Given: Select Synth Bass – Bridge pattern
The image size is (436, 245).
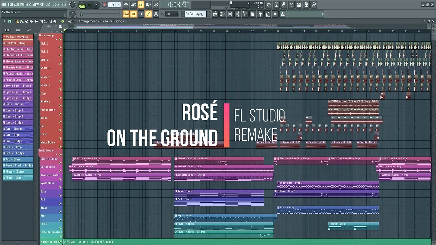Looking at the screenshot, I should pyautogui.click(x=18, y=98).
